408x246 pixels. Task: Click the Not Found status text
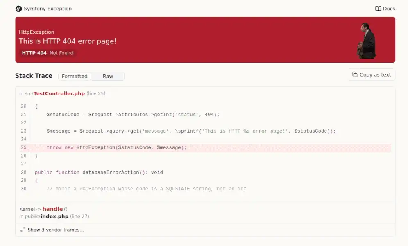(x=61, y=53)
